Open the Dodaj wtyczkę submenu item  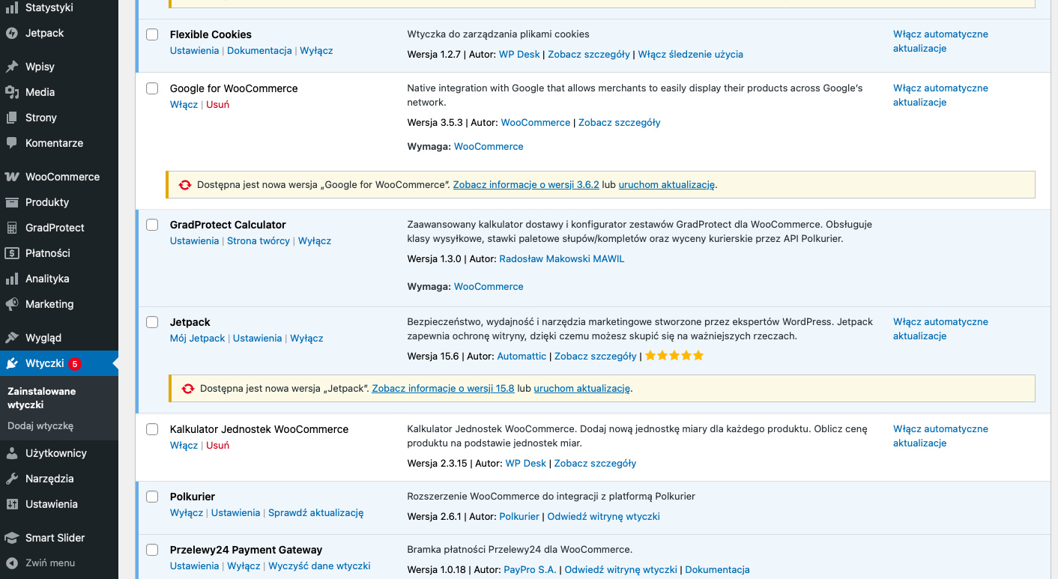[40, 426]
